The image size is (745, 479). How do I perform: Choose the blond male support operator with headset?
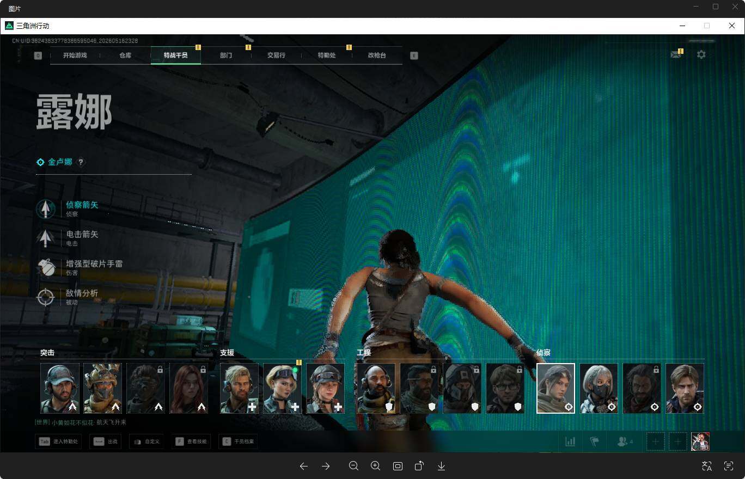tap(240, 389)
